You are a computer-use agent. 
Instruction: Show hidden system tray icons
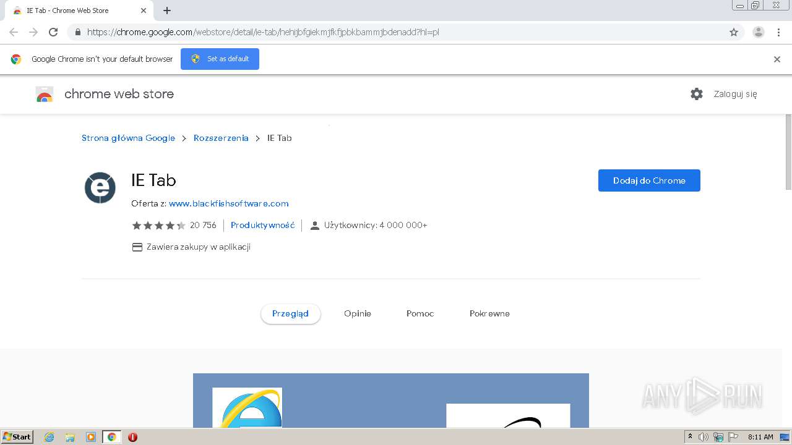coord(691,437)
